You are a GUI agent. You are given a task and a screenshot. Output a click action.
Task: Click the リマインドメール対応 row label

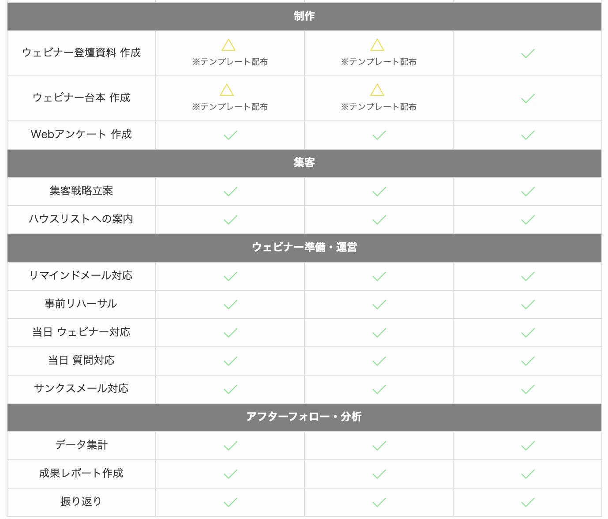[x=81, y=276]
